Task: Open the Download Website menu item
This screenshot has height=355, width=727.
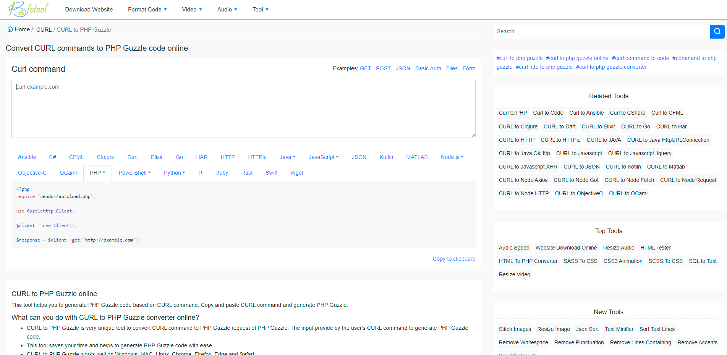Action: (x=89, y=9)
